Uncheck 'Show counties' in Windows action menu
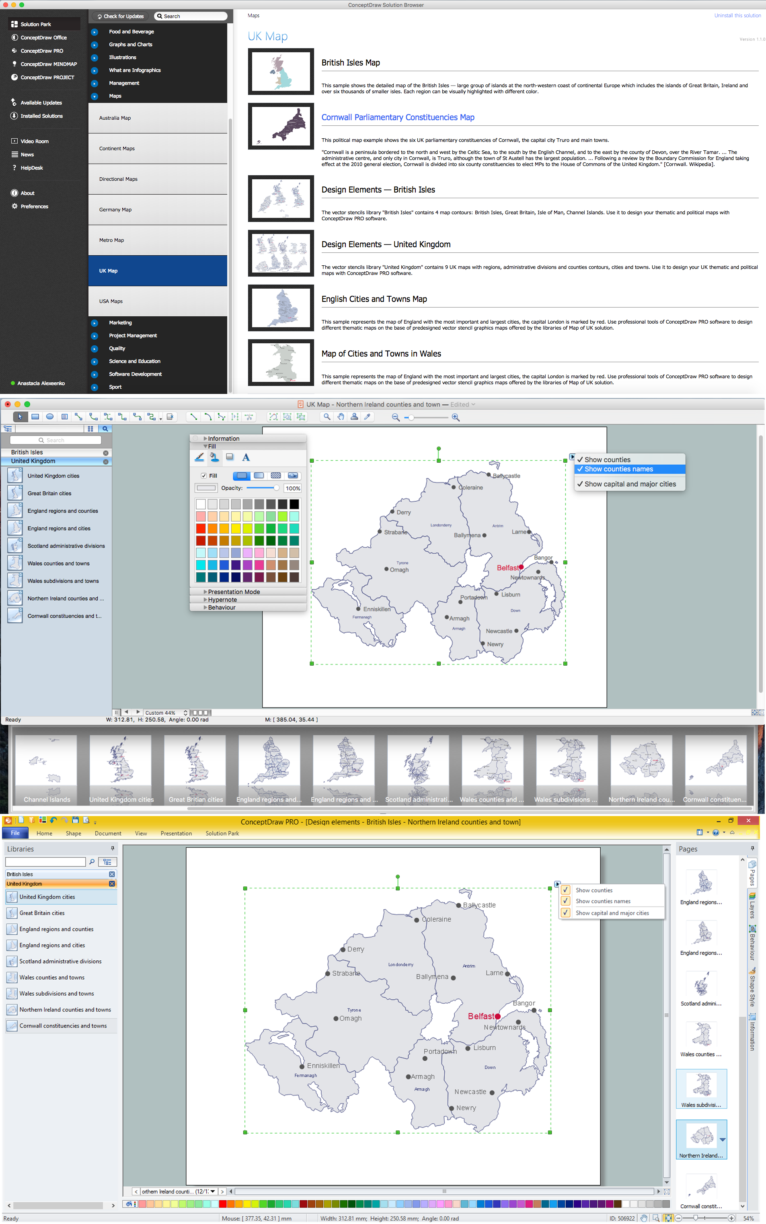Screen dimensions: 766x1224 565,890
